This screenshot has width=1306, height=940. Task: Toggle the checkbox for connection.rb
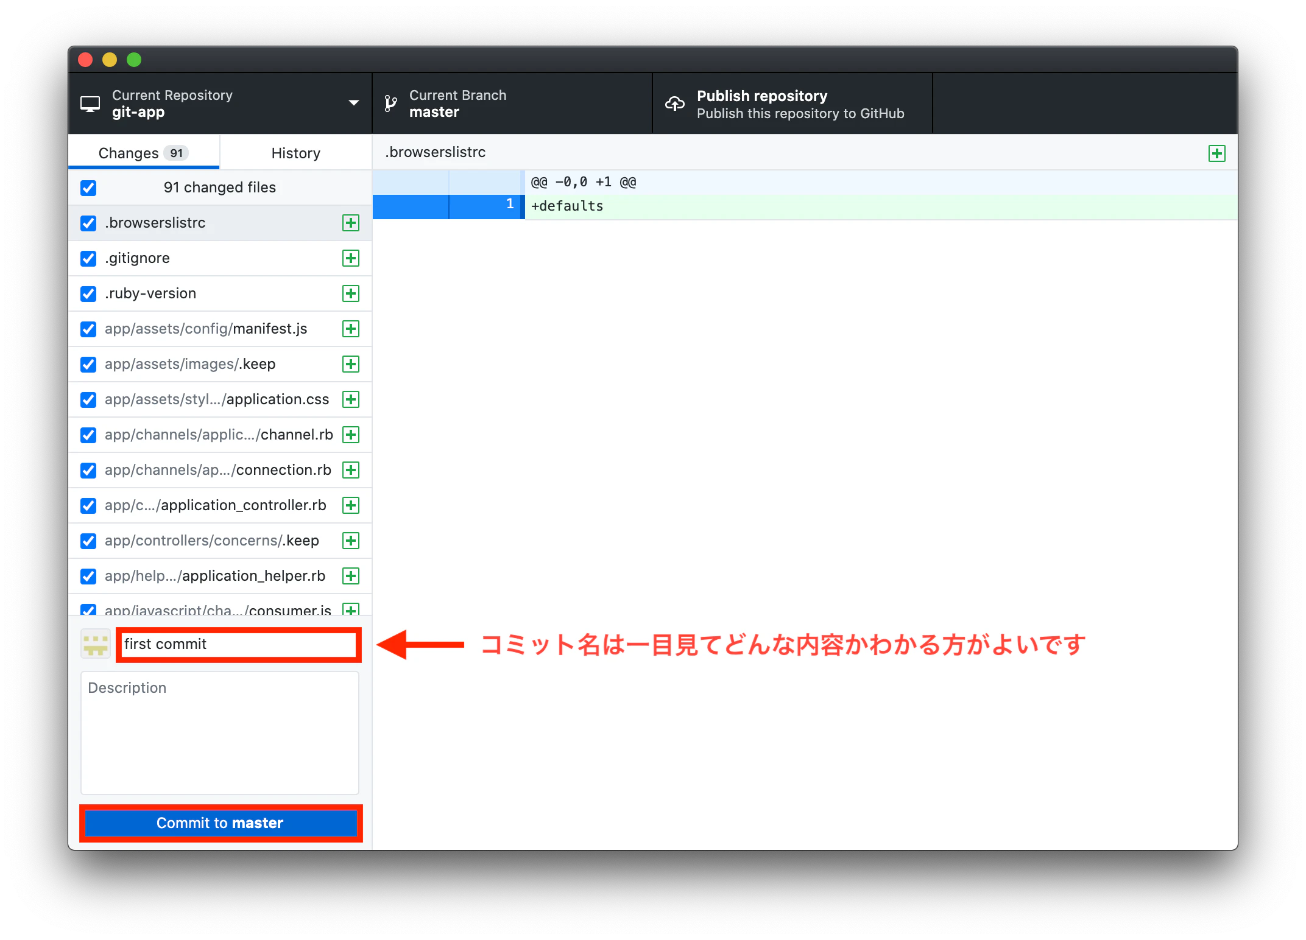88,470
